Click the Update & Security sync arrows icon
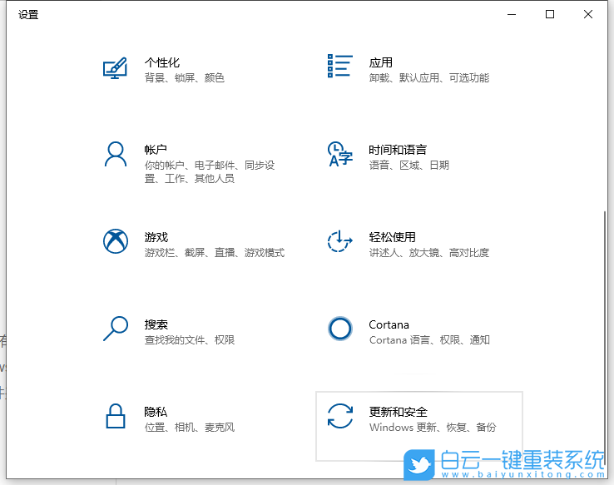Viewport: 614px width, 485px height. click(x=340, y=416)
